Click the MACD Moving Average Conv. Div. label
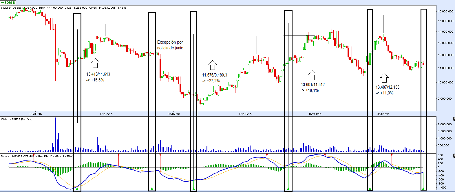 [38, 156]
